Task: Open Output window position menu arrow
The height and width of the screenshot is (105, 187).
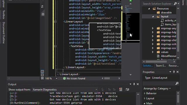Action: [130, 84]
